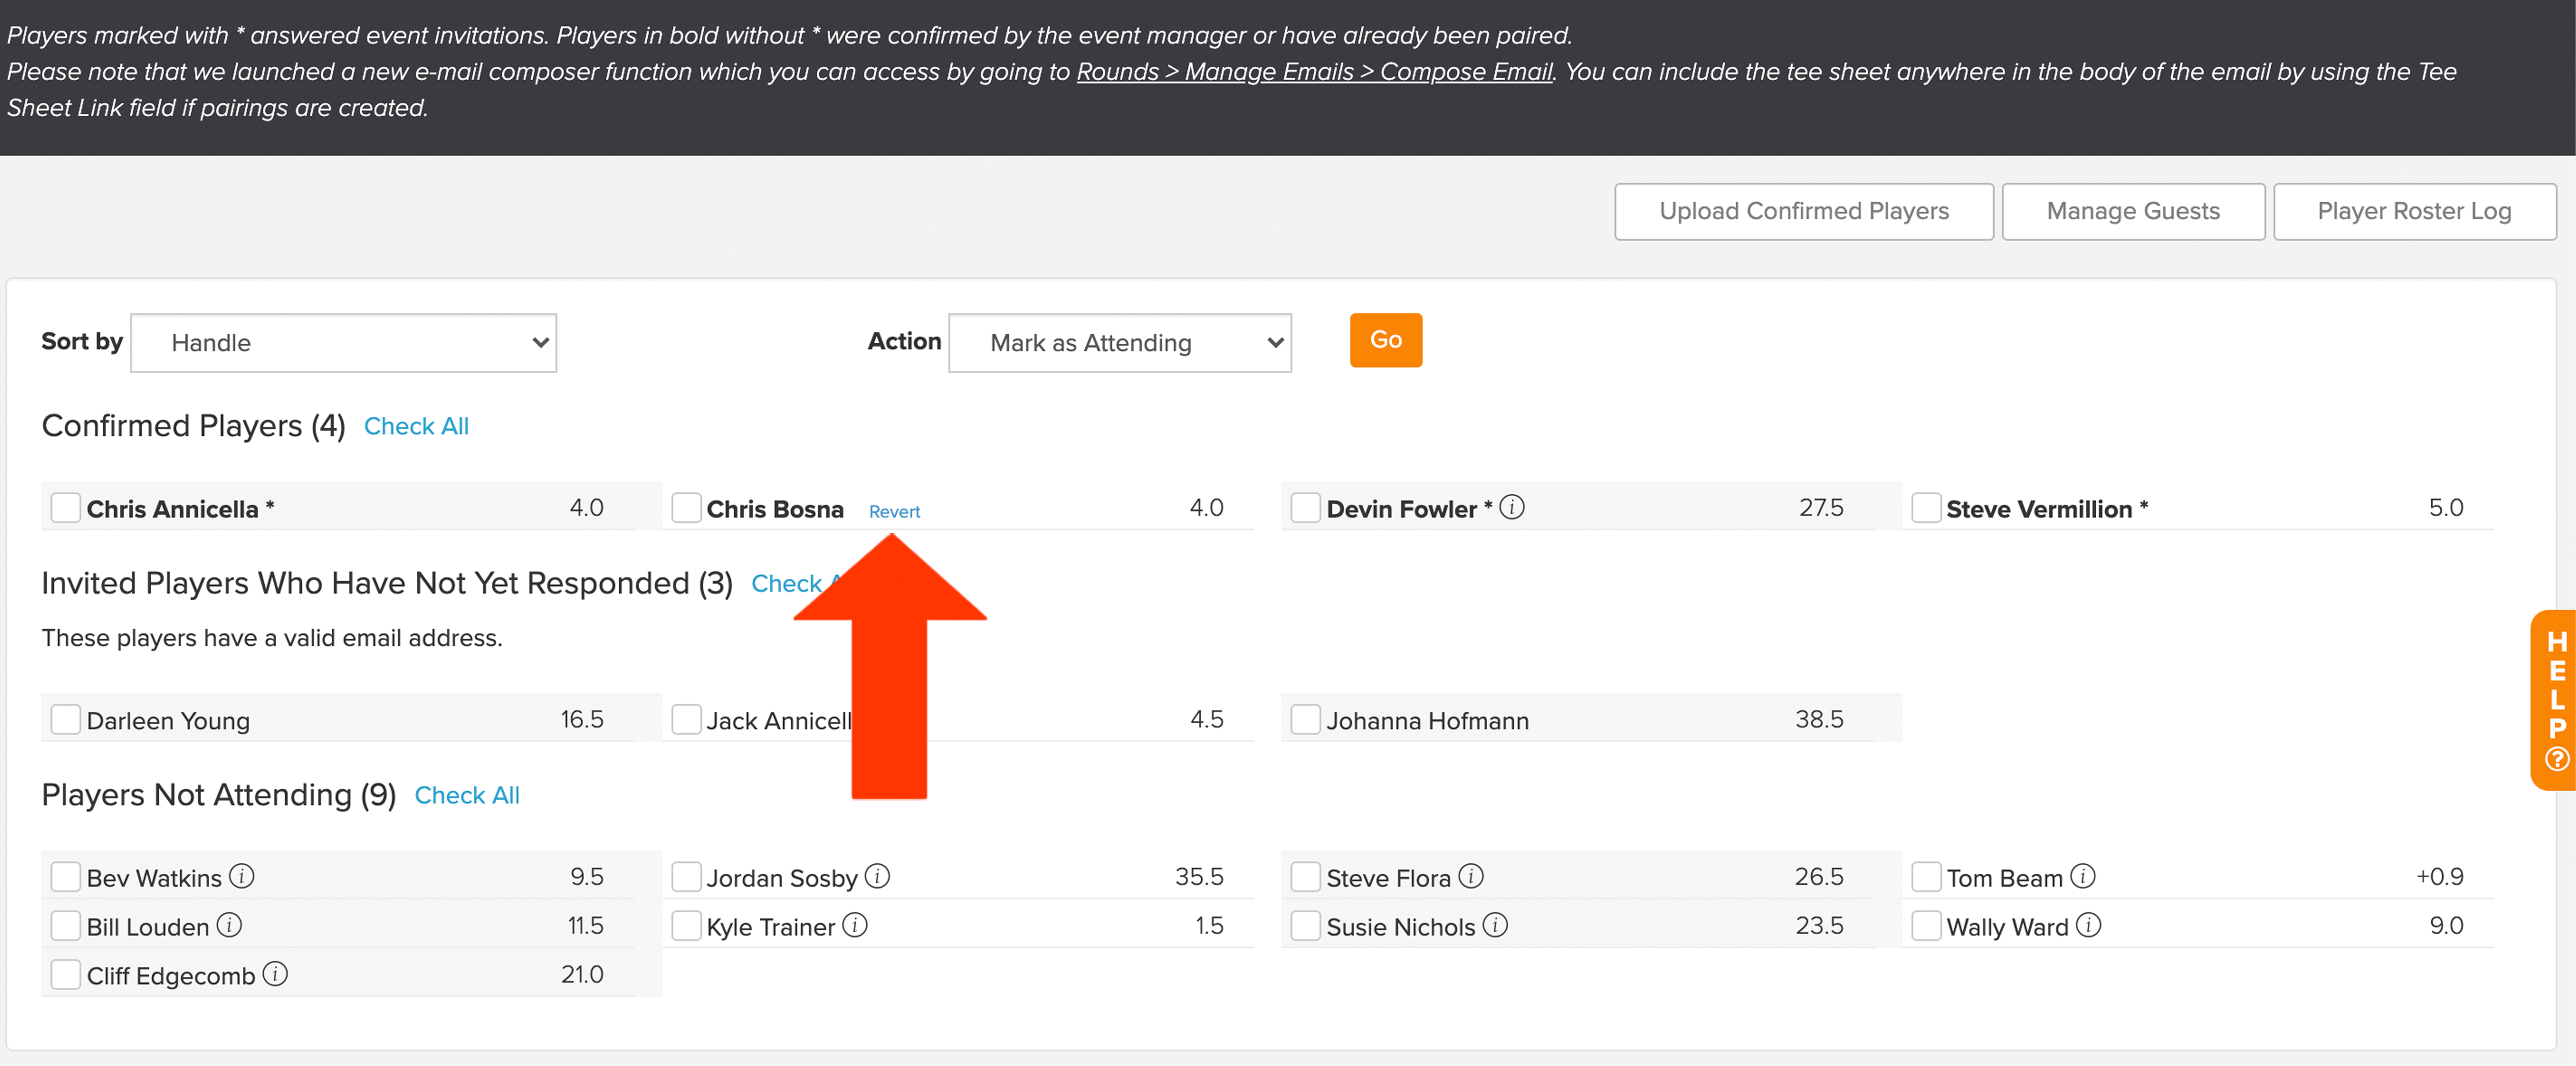Select Kyle Trainer's checkbox
This screenshot has height=1066, width=2576.
click(686, 926)
